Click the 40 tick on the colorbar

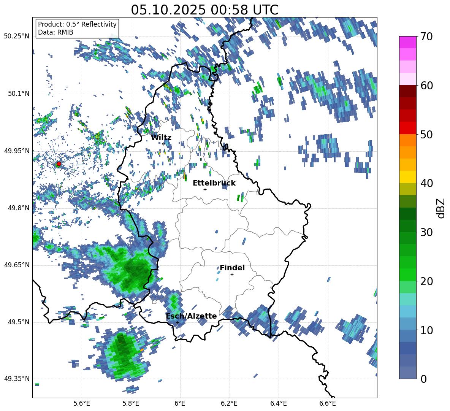pos(426,183)
